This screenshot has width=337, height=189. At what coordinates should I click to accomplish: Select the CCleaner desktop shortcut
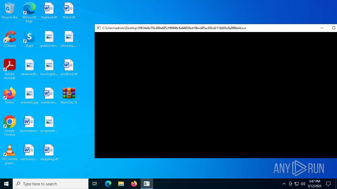10,39
